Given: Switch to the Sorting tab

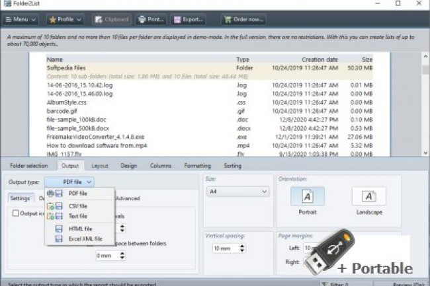Looking at the screenshot, I should [233, 166].
